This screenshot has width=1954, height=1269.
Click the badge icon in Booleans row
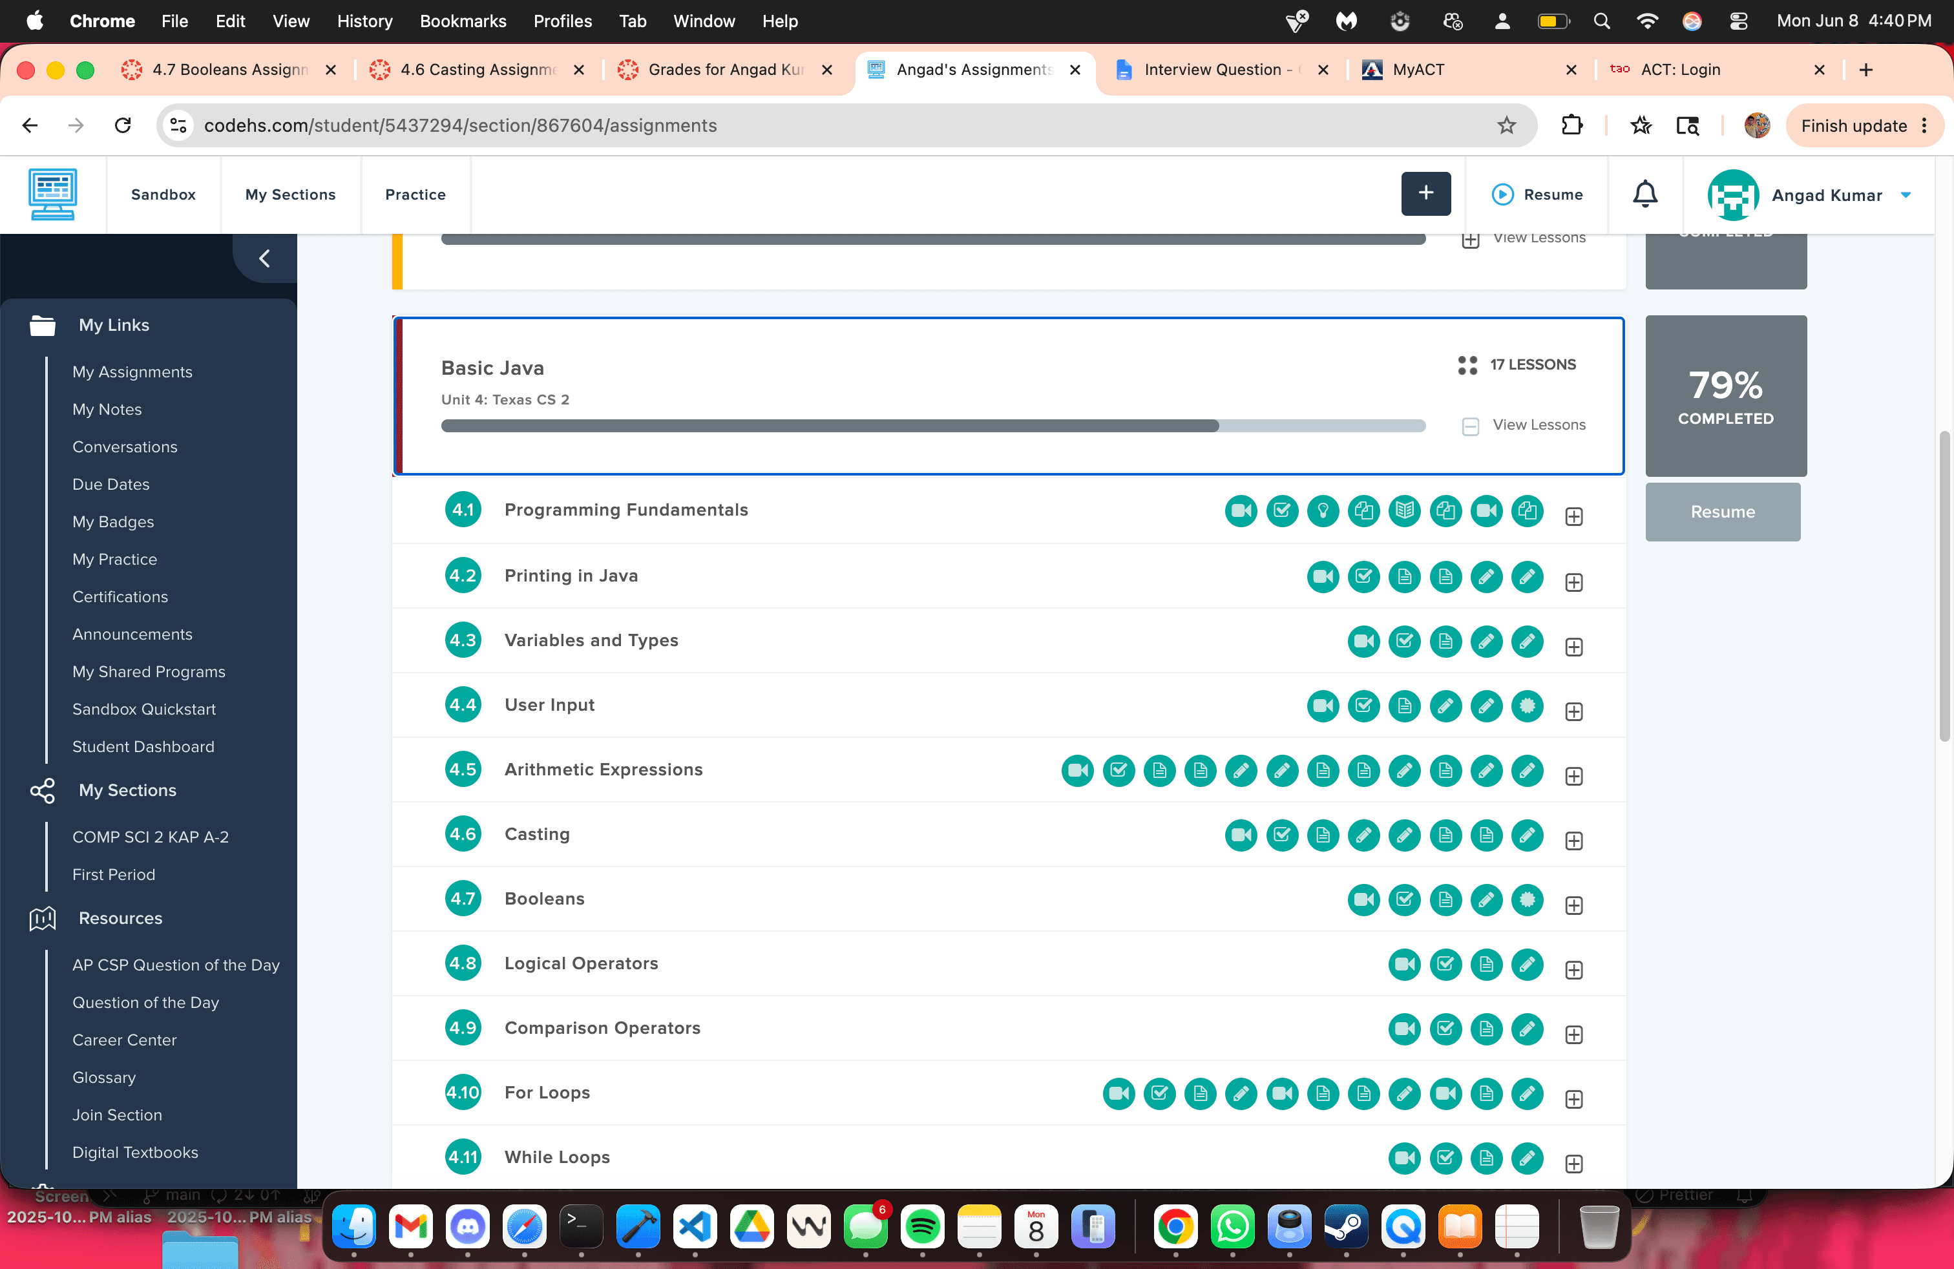tap(1527, 899)
